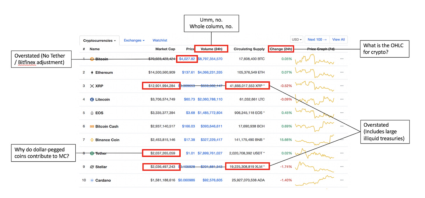Click Tether's 24h volume link

tap(210, 153)
